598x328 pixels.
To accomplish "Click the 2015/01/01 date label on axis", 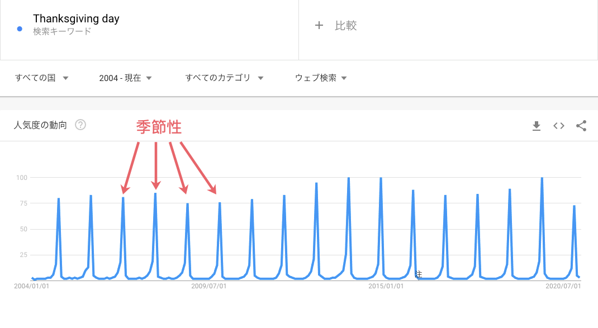I will point(386,286).
